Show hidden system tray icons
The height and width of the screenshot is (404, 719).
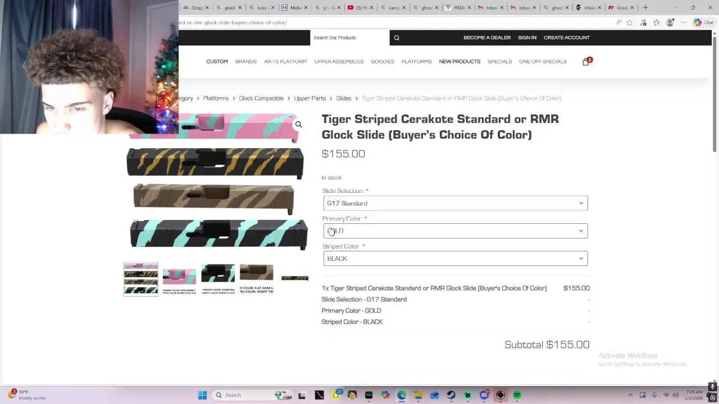(x=630, y=395)
